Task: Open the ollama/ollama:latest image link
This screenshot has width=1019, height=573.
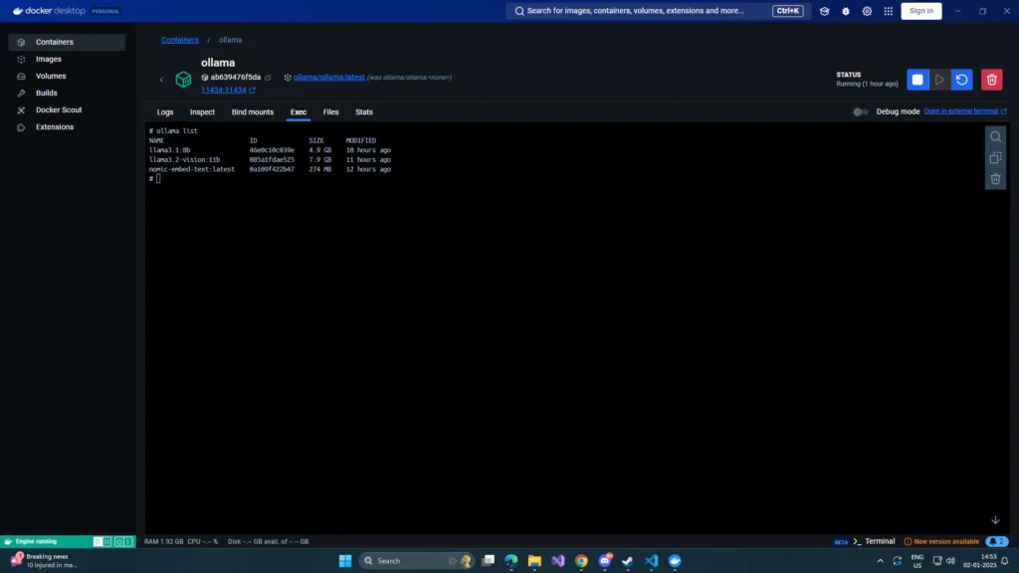Action: tap(328, 78)
